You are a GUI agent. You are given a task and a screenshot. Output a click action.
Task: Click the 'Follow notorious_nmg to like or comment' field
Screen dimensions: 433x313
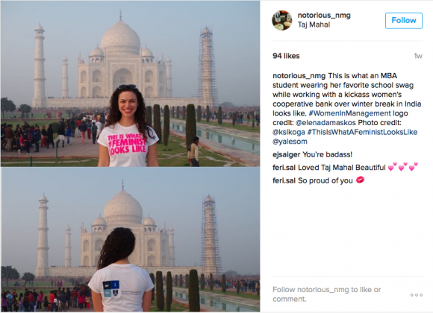[x=326, y=294]
